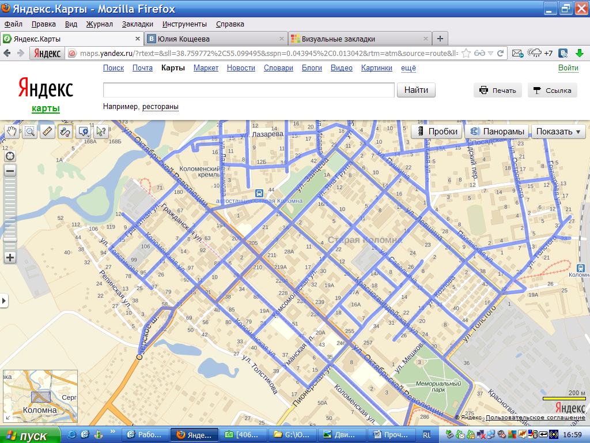
Task: Open the Словари service link
Action: click(x=278, y=68)
